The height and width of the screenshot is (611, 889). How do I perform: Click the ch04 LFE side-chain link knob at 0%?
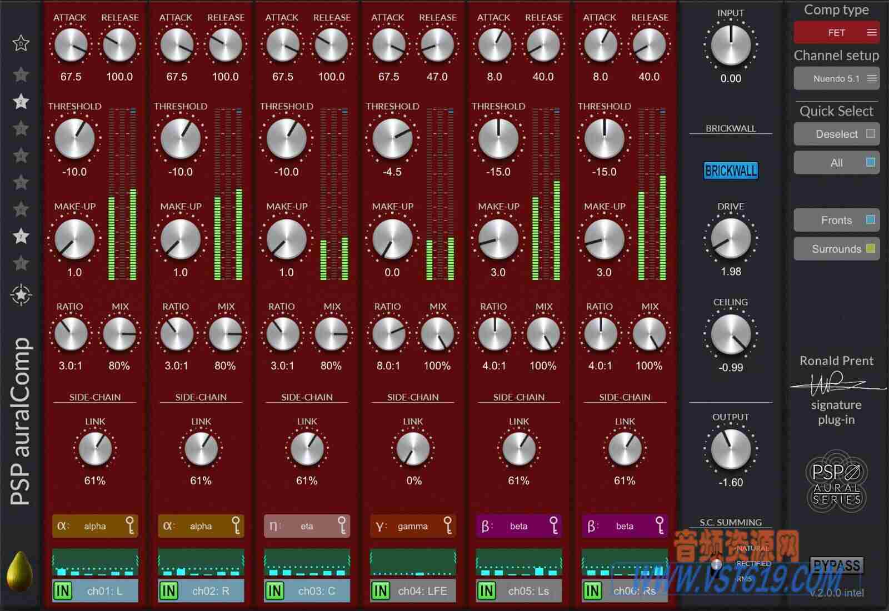pyautogui.click(x=413, y=449)
